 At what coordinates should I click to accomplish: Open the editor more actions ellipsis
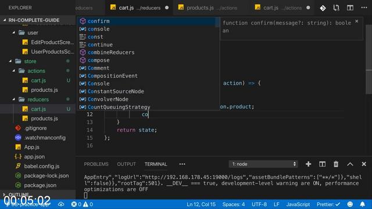[364, 8]
